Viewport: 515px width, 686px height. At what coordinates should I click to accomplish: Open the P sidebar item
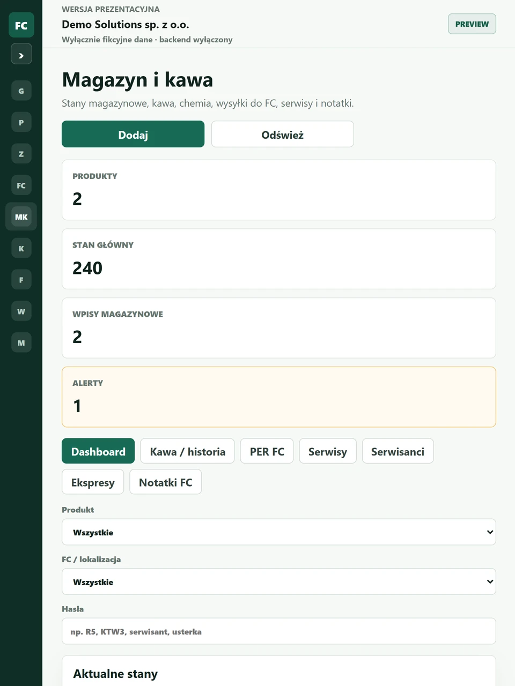(21, 122)
